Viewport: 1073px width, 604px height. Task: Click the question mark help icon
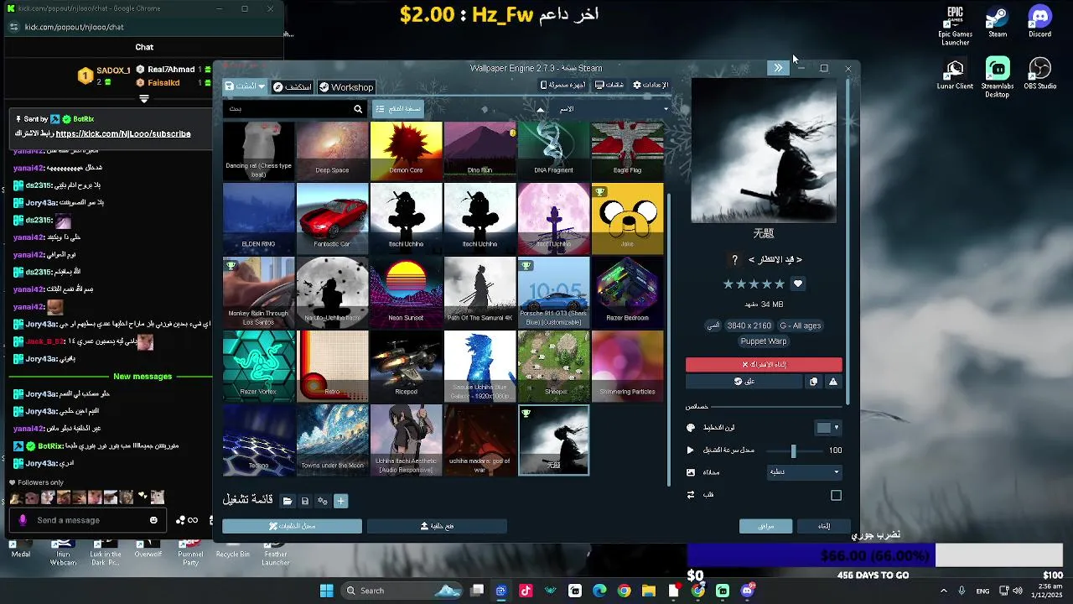[734, 260]
